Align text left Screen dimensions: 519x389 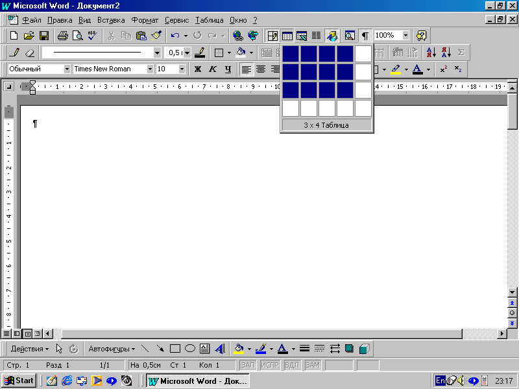tap(246, 69)
